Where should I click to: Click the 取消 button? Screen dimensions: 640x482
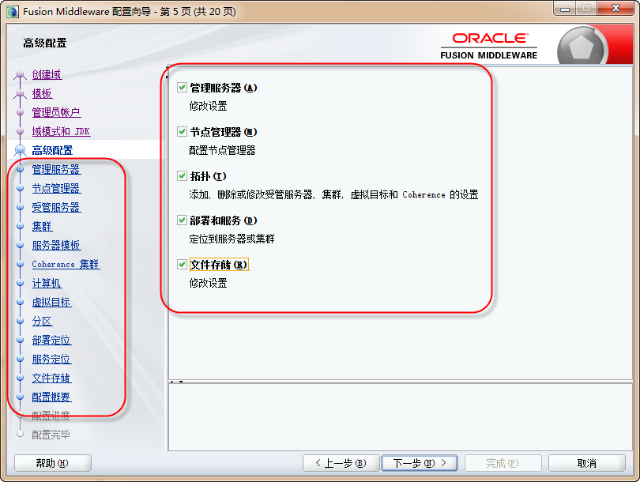click(586, 463)
